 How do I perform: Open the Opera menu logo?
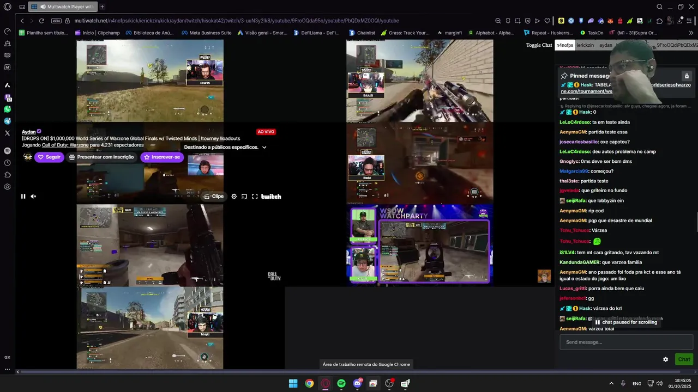pyautogui.click(x=8, y=7)
